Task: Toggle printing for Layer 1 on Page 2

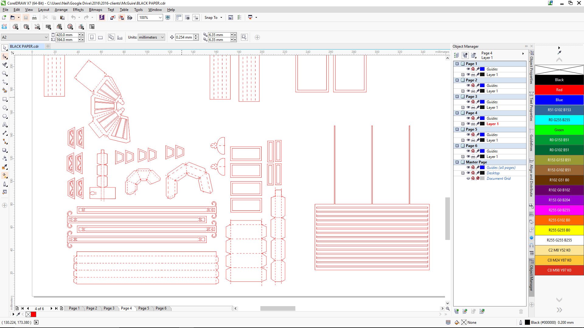Action: 473,91
